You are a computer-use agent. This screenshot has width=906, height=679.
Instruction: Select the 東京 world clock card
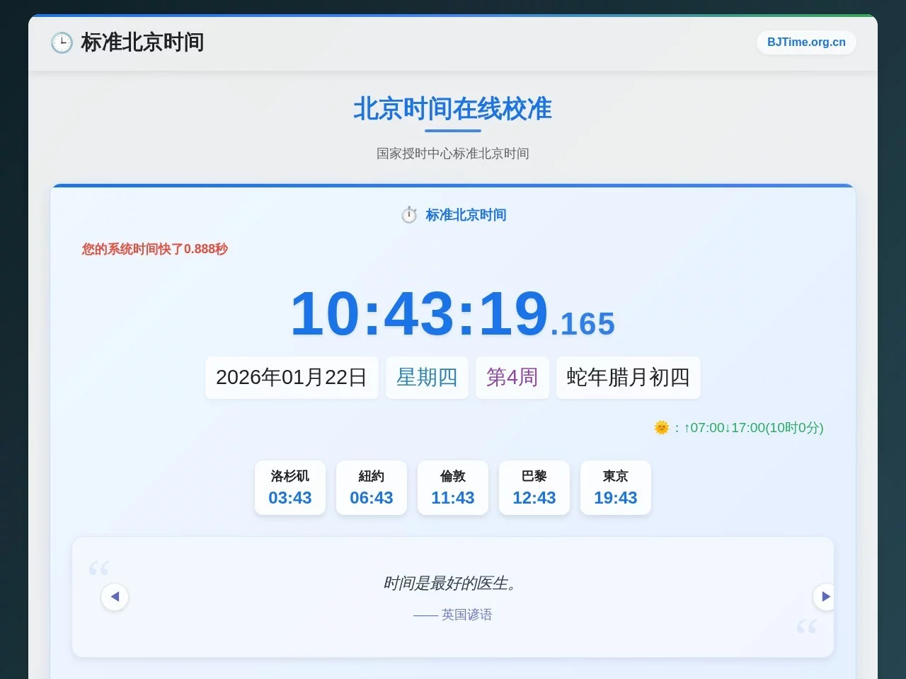coord(615,487)
